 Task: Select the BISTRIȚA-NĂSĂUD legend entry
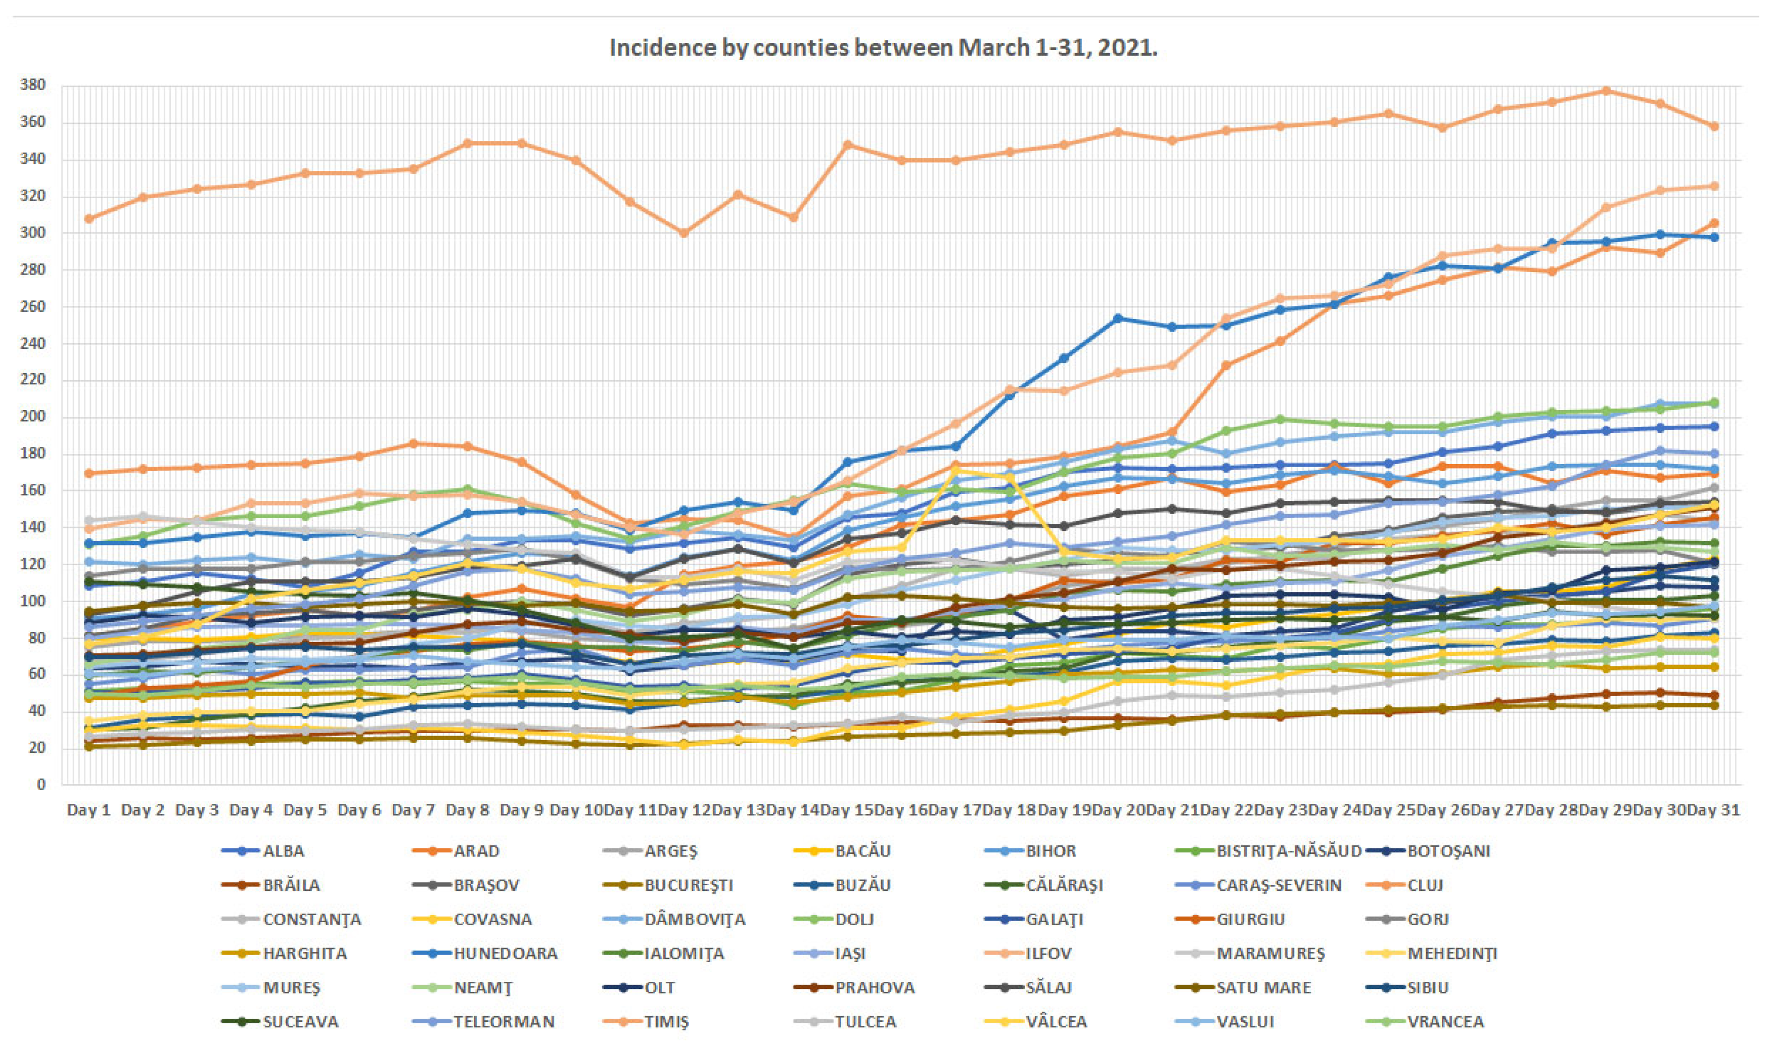[1289, 851]
